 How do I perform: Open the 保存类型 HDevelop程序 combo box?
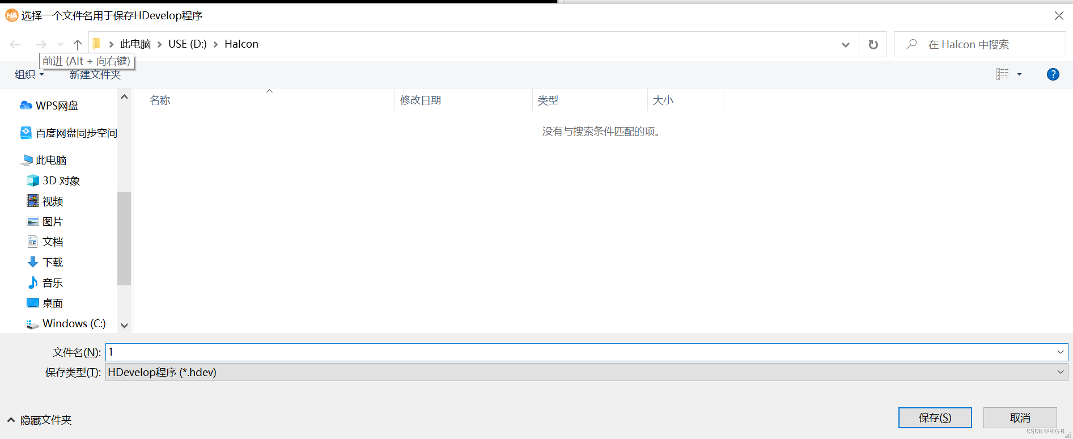[587, 372]
